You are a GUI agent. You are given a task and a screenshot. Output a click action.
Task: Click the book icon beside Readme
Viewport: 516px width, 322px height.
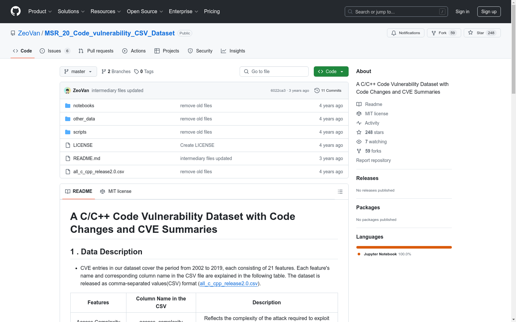(x=359, y=104)
